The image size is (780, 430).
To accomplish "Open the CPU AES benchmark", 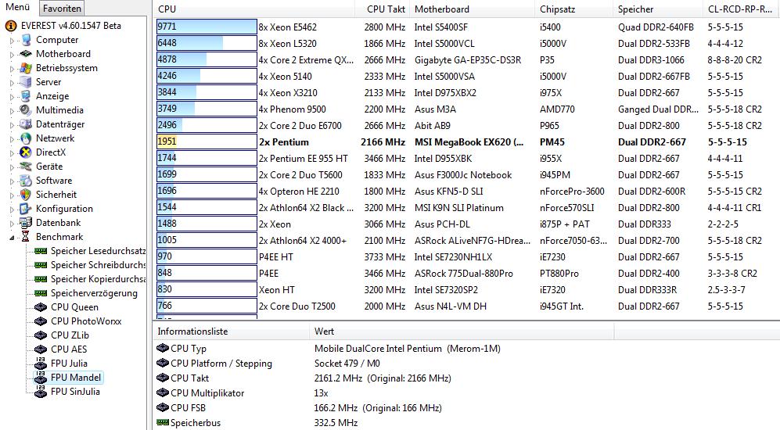I will (69, 349).
